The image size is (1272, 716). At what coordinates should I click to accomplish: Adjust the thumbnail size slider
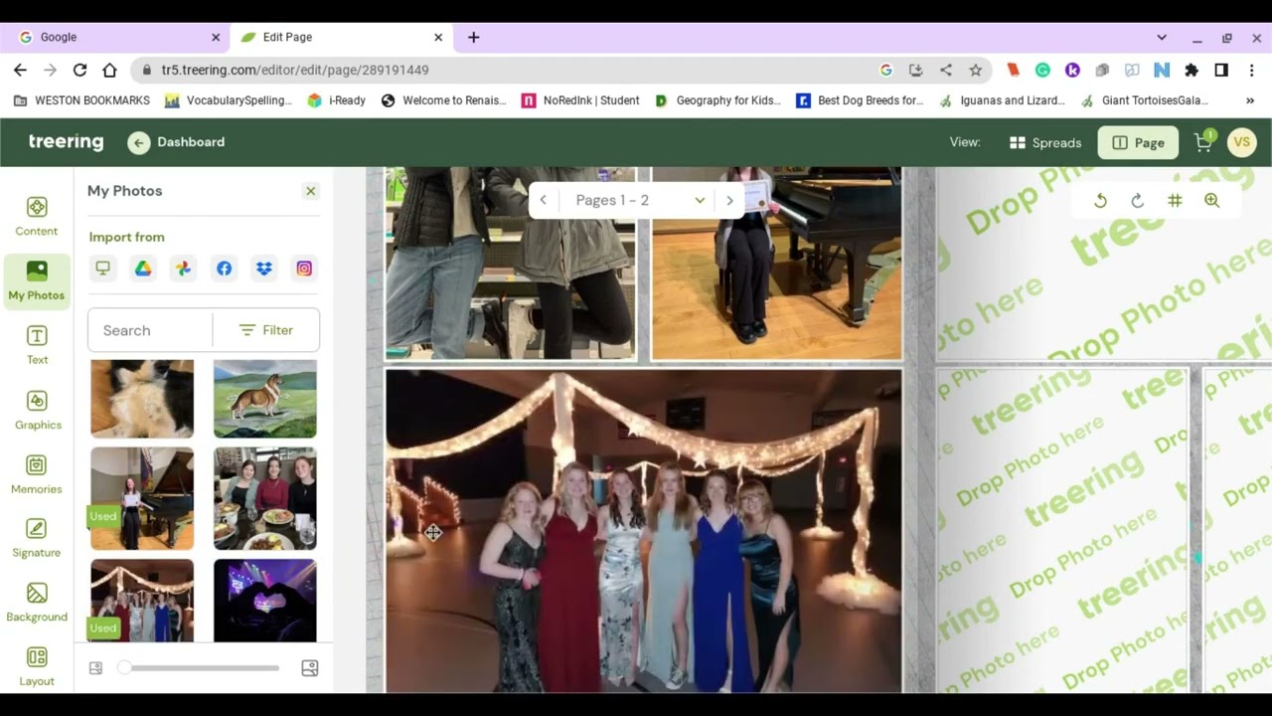tap(202, 668)
